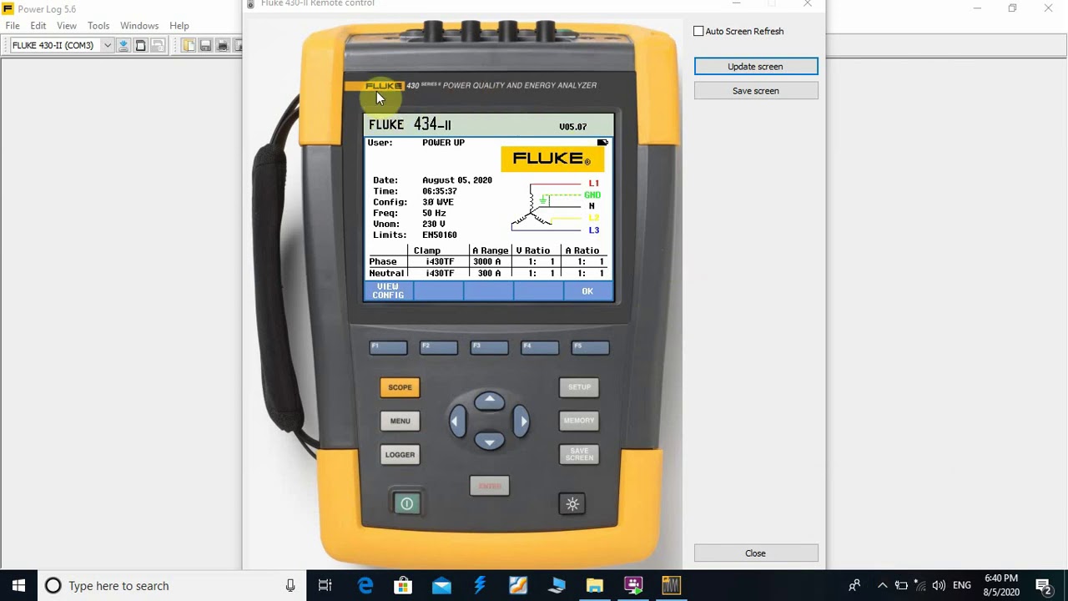Click the Save screen button
This screenshot has height=601, width=1068.
pos(756,91)
